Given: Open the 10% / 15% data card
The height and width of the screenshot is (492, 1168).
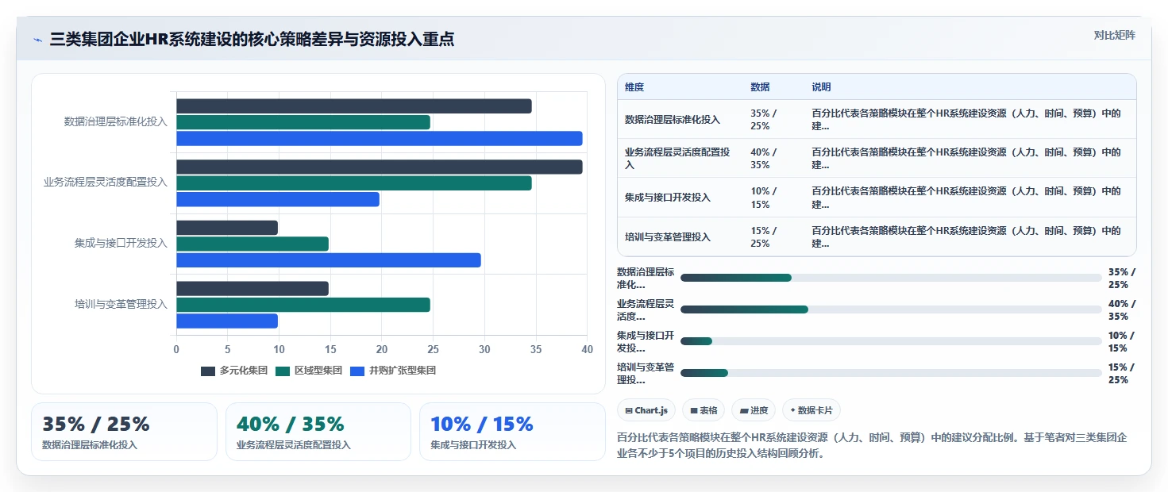Looking at the screenshot, I should point(512,432).
